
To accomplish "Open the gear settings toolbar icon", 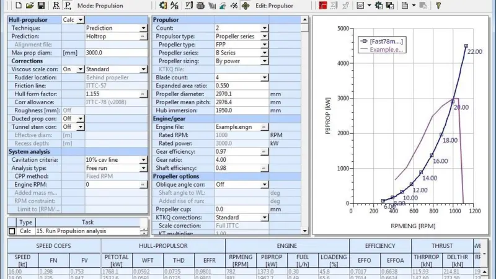I will tap(163, 6).
